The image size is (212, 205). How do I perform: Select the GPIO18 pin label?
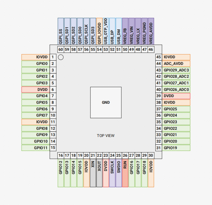pyautogui.click(x=144, y=173)
